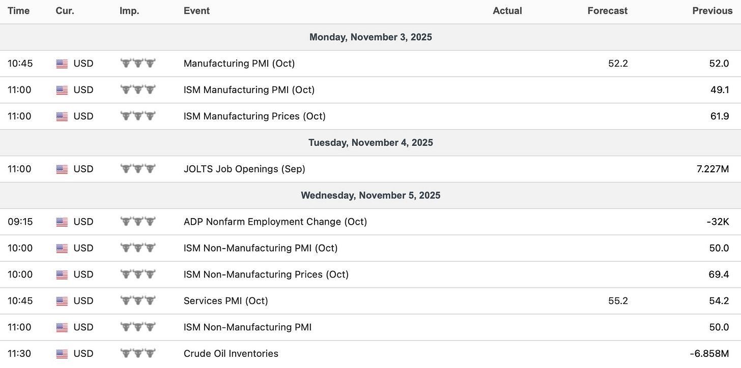The width and height of the screenshot is (741, 368).
Task: Open the JOLTS Job Openings (Sep) event
Action: point(244,169)
